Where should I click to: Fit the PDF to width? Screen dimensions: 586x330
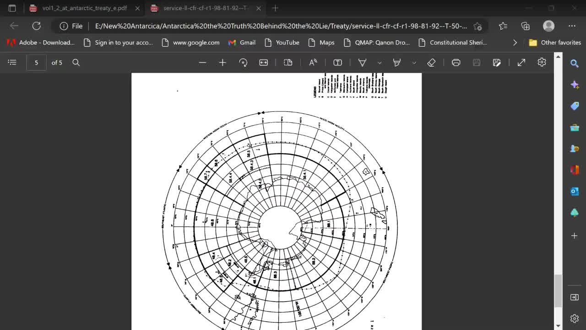pos(263,62)
